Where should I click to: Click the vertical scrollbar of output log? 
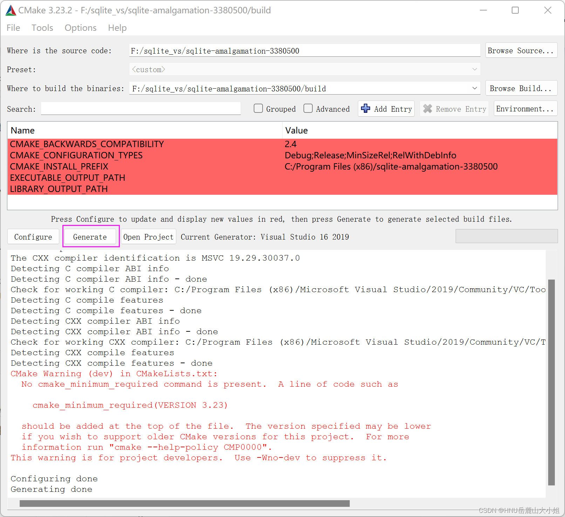(551, 382)
